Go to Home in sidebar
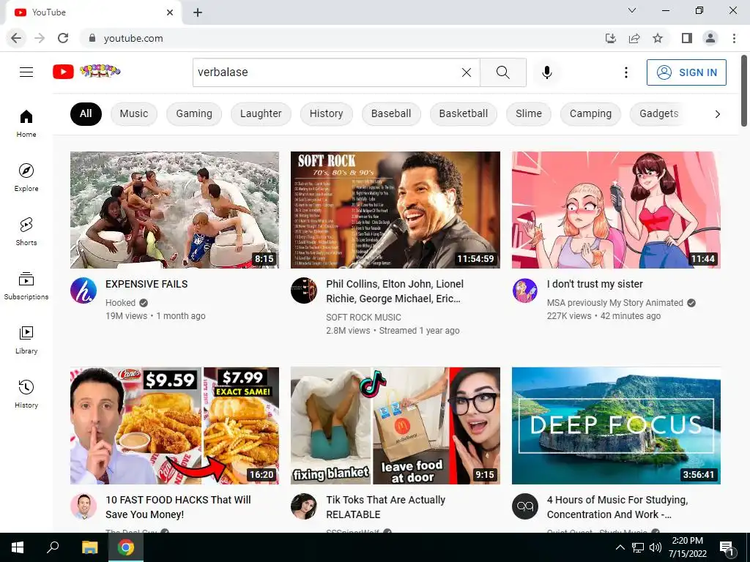The height and width of the screenshot is (562, 750). (x=26, y=123)
